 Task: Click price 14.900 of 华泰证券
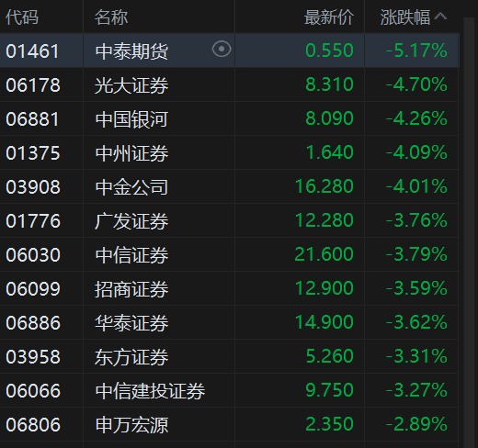coord(324,322)
